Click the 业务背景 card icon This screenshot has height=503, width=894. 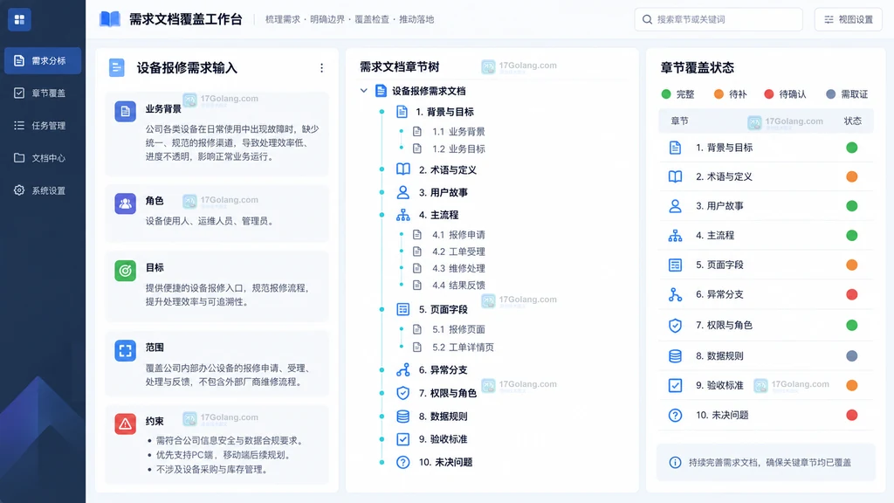click(x=126, y=111)
